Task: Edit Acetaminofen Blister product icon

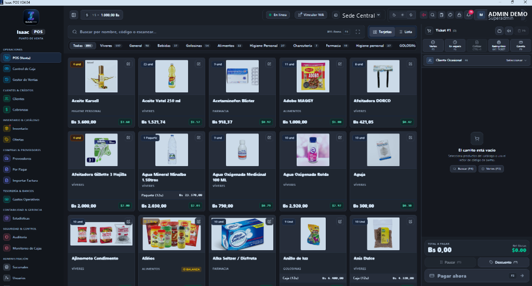Action: click(269, 64)
